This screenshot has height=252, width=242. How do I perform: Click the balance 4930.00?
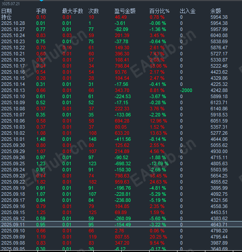219,152
